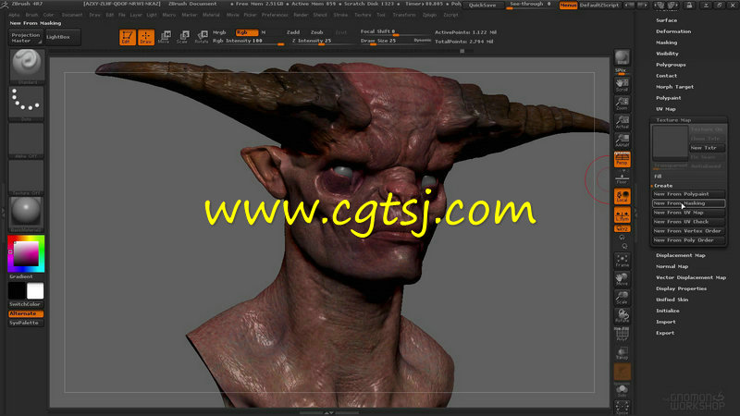Adjust Draw Size slider

pyautogui.click(x=385, y=41)
